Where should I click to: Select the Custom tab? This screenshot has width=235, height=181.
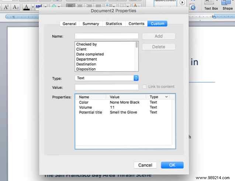click(x=158, y=24)
